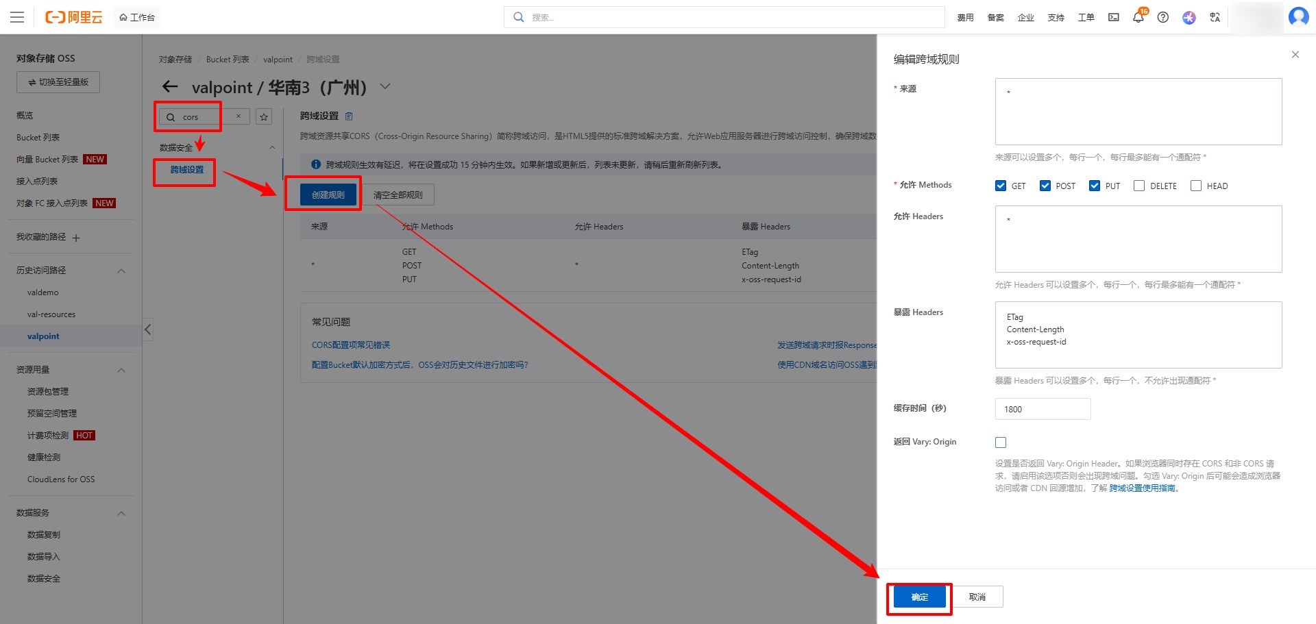Favorite this page with the star icon
1316x624 pixels.
point(264,117)
